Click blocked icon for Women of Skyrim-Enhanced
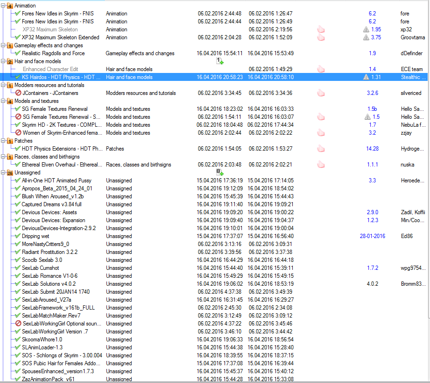This screenshot has height=383, width=430. (x=18, y=133)
